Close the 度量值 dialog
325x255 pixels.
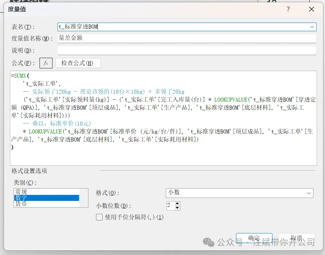click(x=311, y=9)
